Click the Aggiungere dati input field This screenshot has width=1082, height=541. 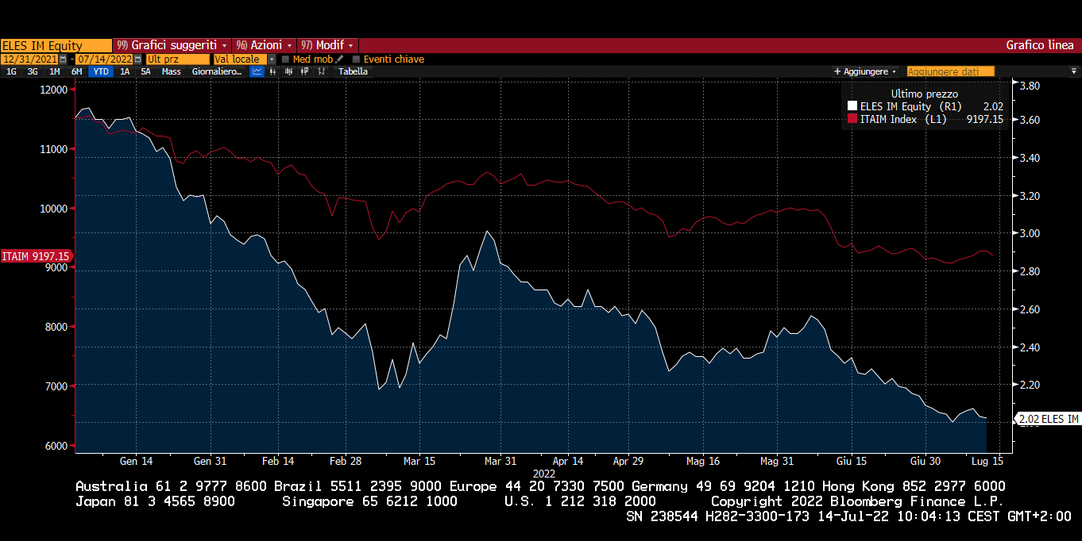pyautogui.click(x=950, y=71)
